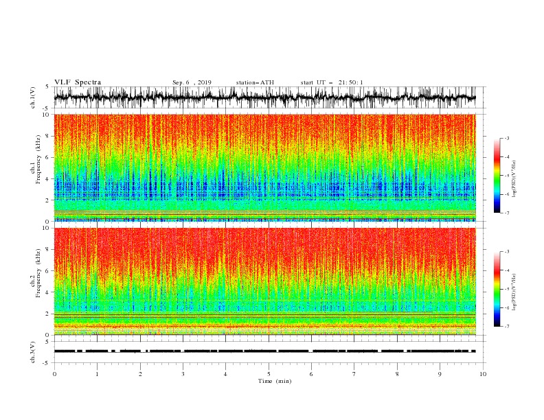Screen dimensions: 544x420
Task: Click time axis tick label "3"
Action: tap(183, 374)
